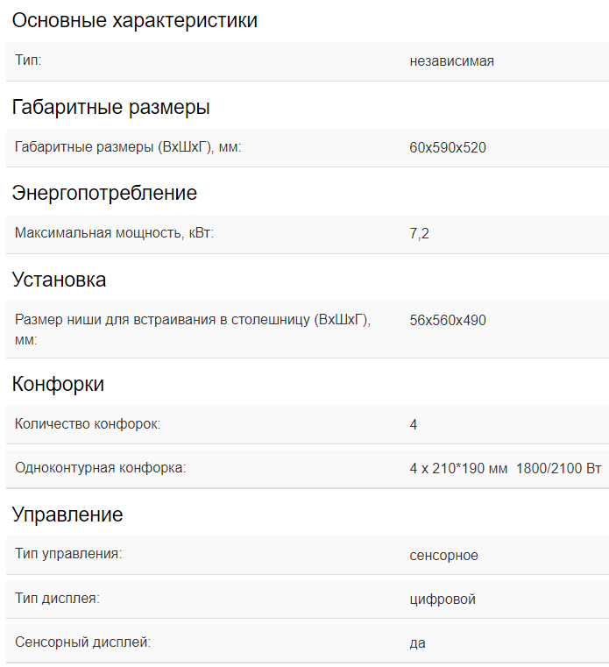Screen dimensions: 609x667
Task: Click the value 'независимая'
Action: pos(451,61)
